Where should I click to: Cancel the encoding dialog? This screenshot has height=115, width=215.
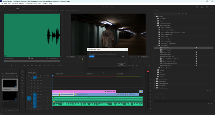(x=121, y=65)
